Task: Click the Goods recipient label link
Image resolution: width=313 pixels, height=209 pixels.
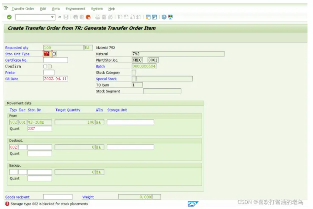Action: 17,197
